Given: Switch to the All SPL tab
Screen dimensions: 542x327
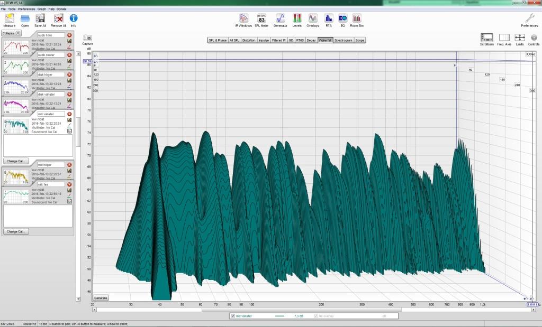Looking at the screenshot, I should coord(234,40).
